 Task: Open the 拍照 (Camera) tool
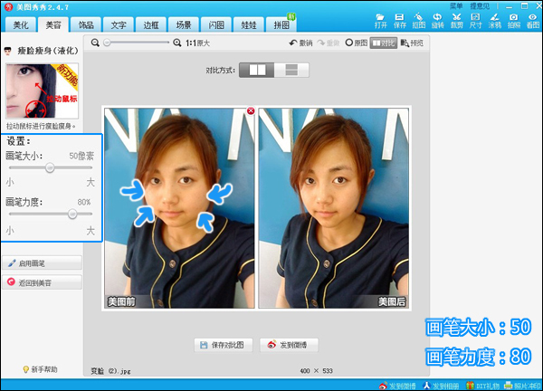[513, 20]
